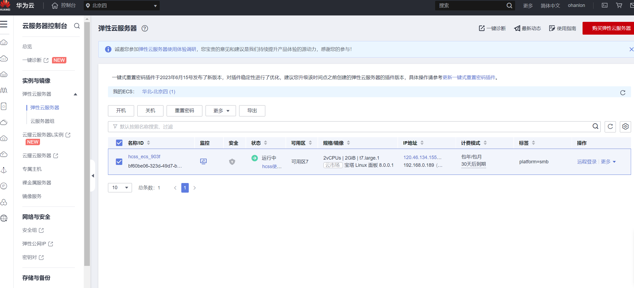This screenshot has height=288, width=634.
Task: Toggle the select-all header checkbox
Action: pos(119,143)
